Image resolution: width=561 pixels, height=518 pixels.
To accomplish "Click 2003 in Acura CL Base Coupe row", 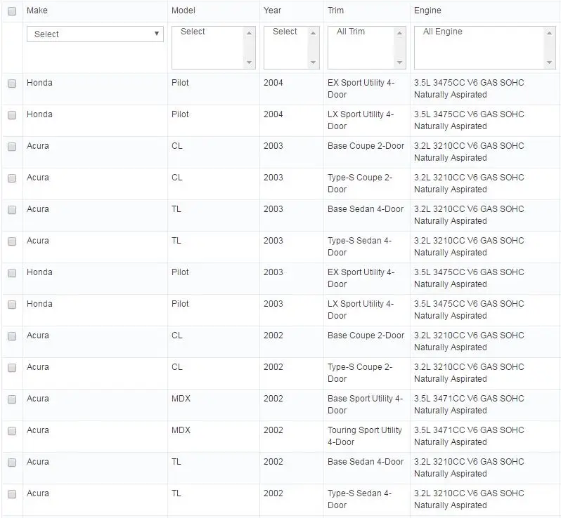I will click(273, 146).
